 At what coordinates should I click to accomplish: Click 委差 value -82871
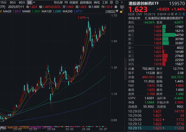point(178,22)
